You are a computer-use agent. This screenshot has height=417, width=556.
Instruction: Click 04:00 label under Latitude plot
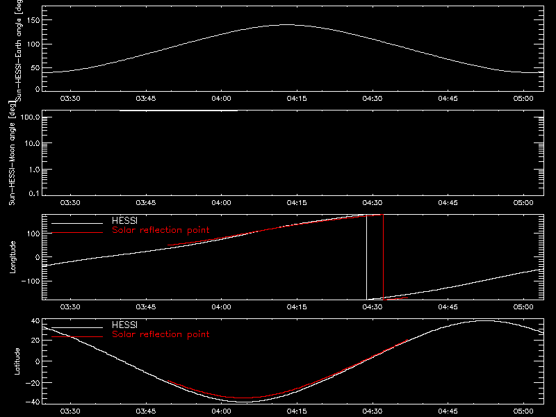pyautogui.click(x=221, y=411)
